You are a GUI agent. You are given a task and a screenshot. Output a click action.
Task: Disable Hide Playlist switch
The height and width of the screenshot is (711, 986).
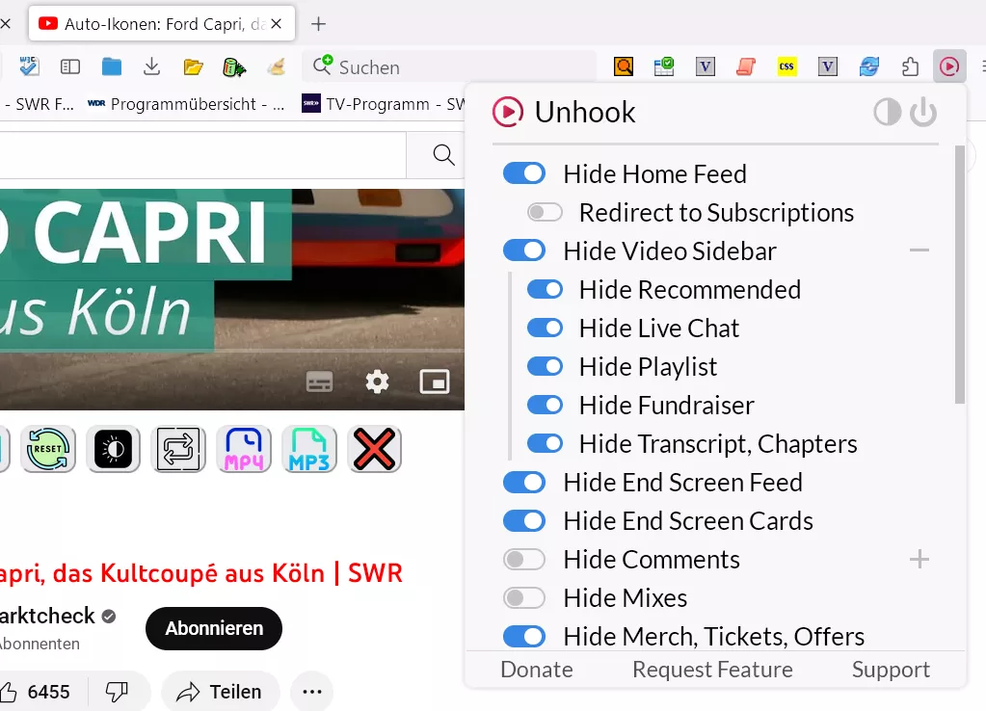tap(545, 366)
